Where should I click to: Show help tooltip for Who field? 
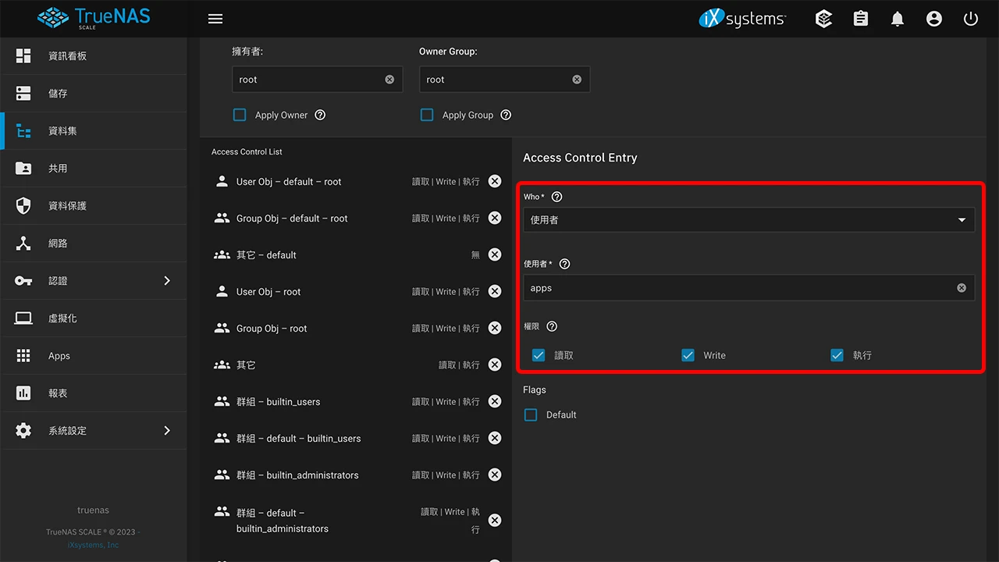point(556,197)
